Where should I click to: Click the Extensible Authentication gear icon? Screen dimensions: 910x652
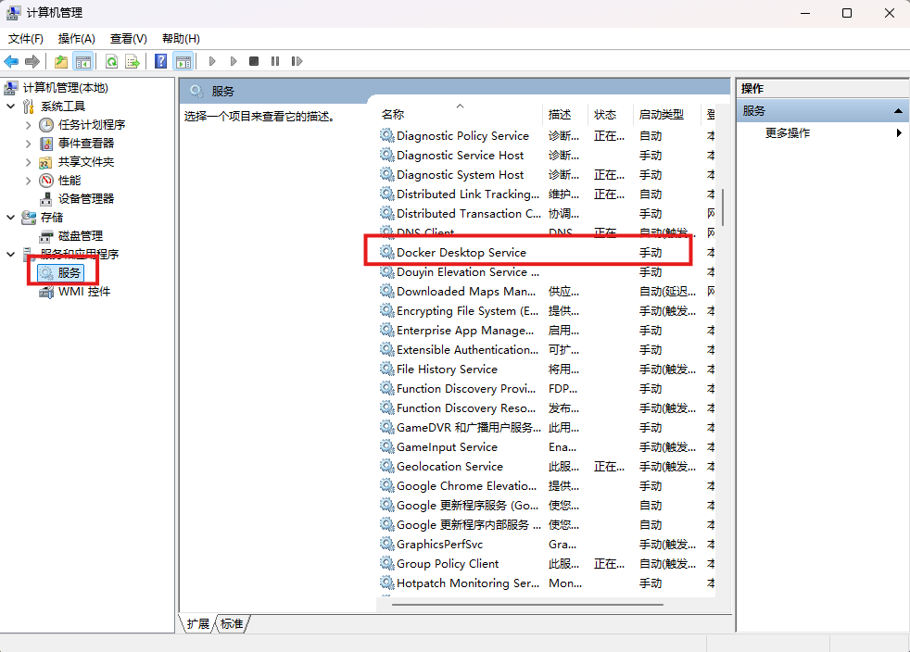(x=387, y=349)
